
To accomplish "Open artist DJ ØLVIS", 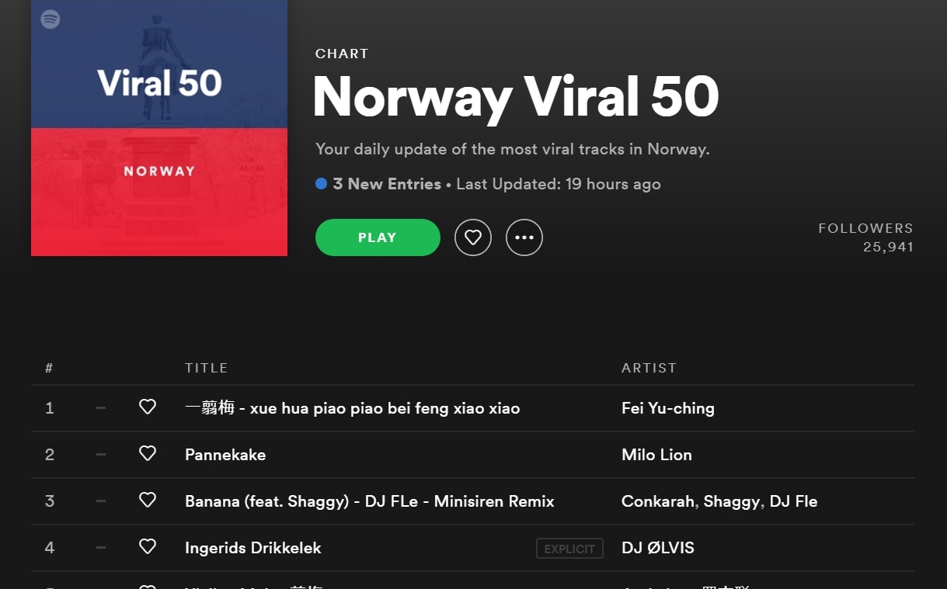I will [x=657, y=548].
